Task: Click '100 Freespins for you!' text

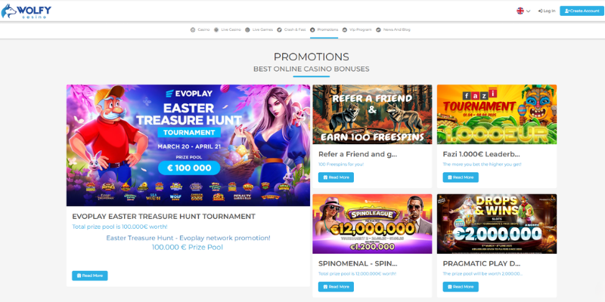Action: tap(341, 165)
